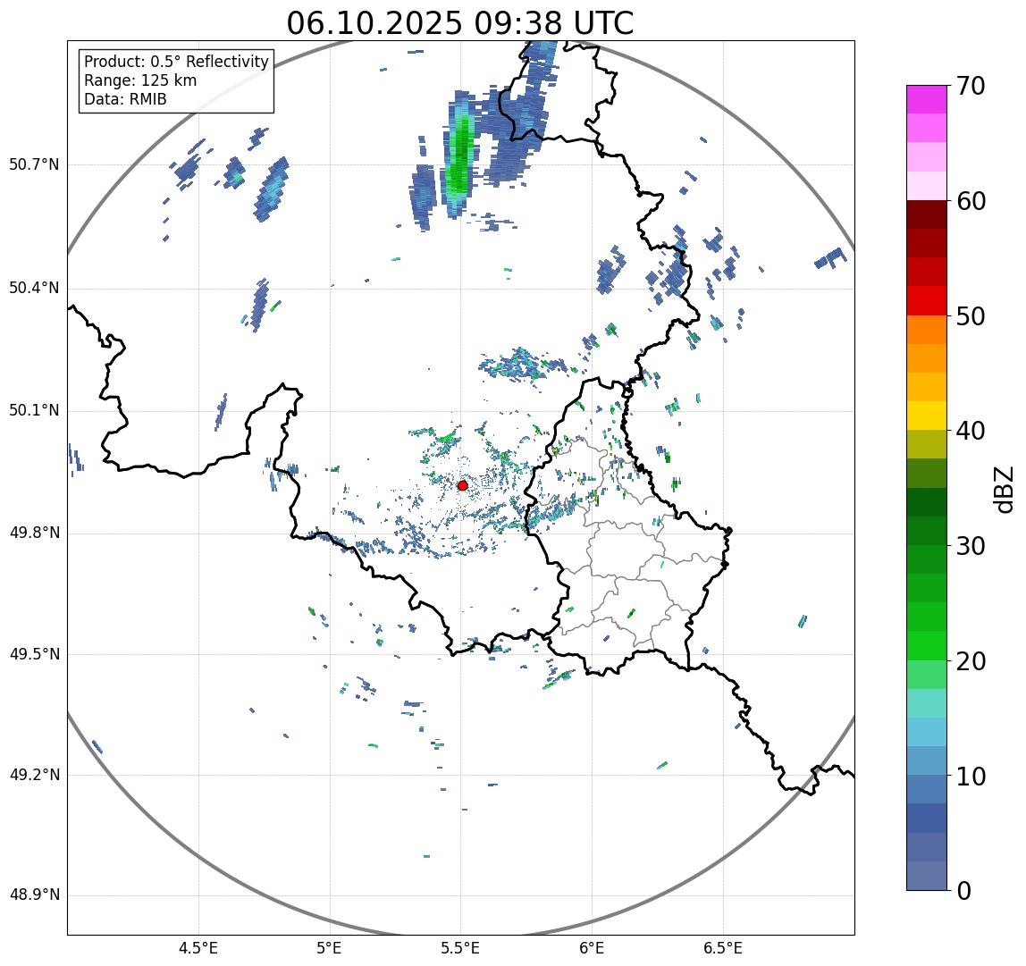
Task: Click the 50.1°N latitude label
Action: click(x=33, y=411)
